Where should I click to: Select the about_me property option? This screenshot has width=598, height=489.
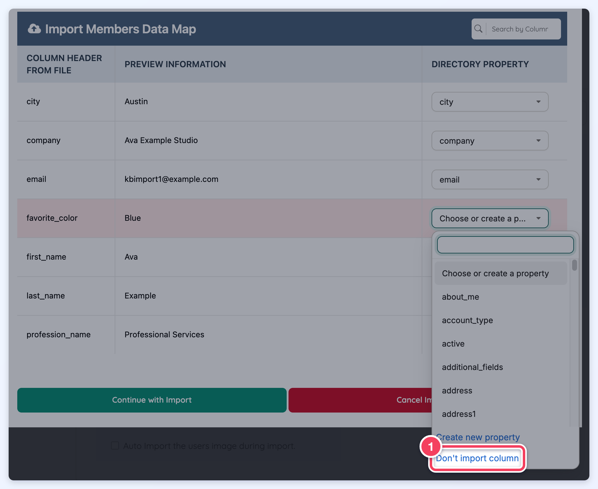point(501,297)
